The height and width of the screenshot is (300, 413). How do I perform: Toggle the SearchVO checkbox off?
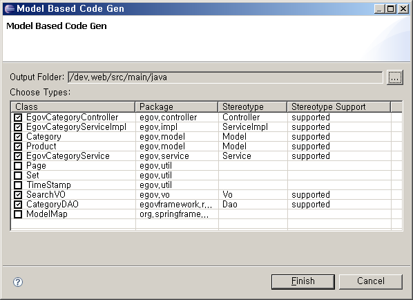18,195
